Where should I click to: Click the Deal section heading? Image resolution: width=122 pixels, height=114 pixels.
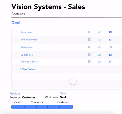(16, 23)
